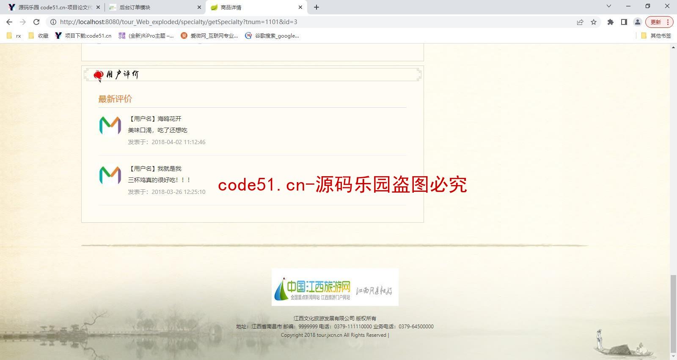The image size is (677, 360).
Task: Toggle the browser side panel icon
Action: coord(624,22)
